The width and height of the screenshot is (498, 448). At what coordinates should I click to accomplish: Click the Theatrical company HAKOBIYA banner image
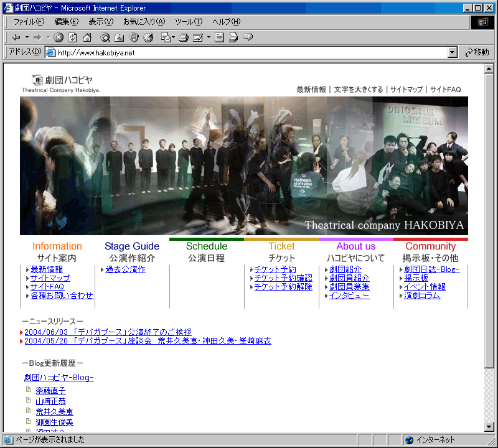(x=244, y=166)
